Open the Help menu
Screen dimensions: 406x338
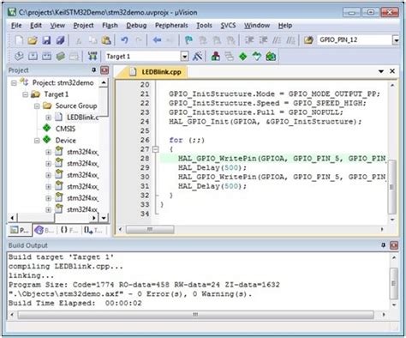[285, 26]
